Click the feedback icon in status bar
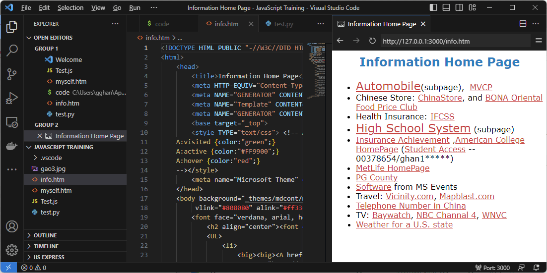 (521, 268)
